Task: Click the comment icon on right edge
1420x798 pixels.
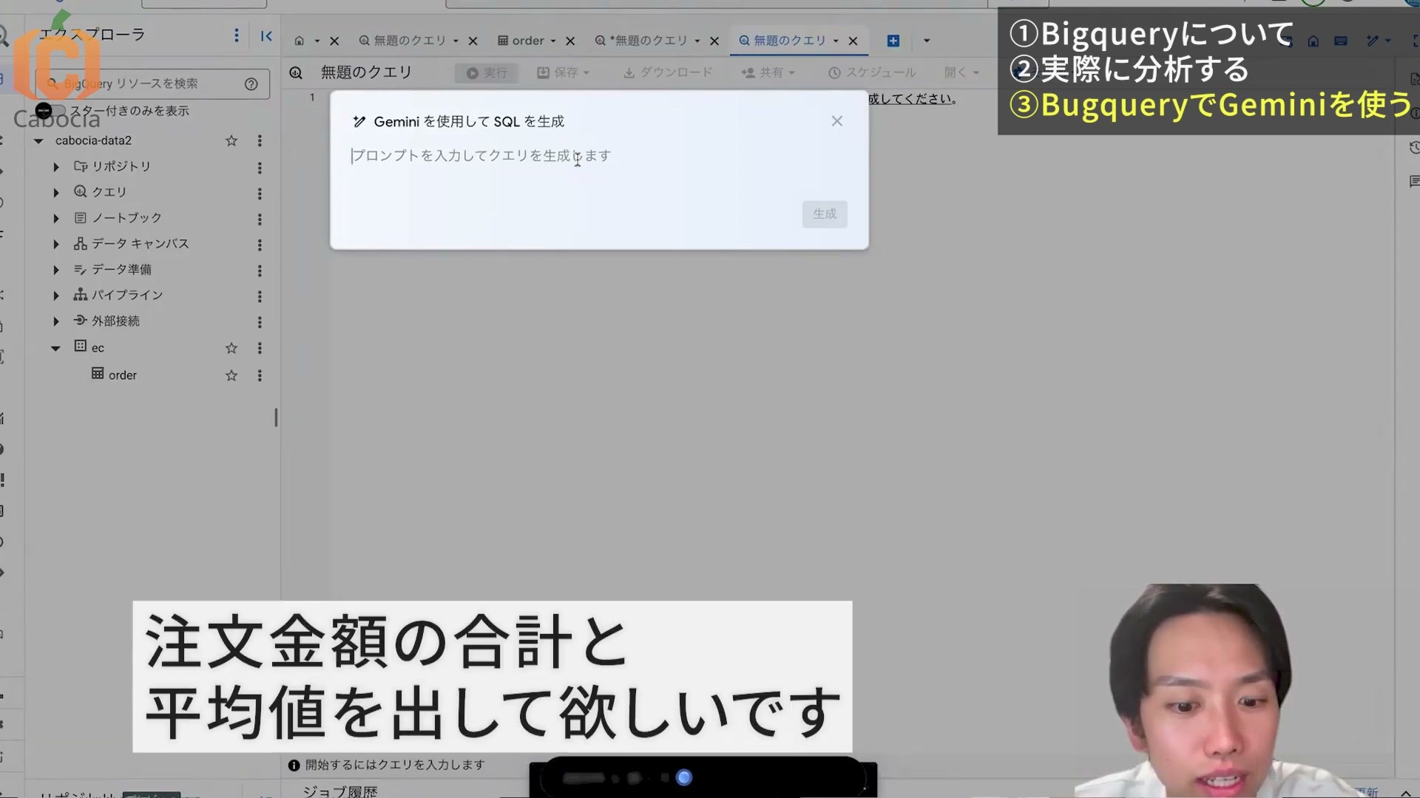Action: pos(1414,181)
